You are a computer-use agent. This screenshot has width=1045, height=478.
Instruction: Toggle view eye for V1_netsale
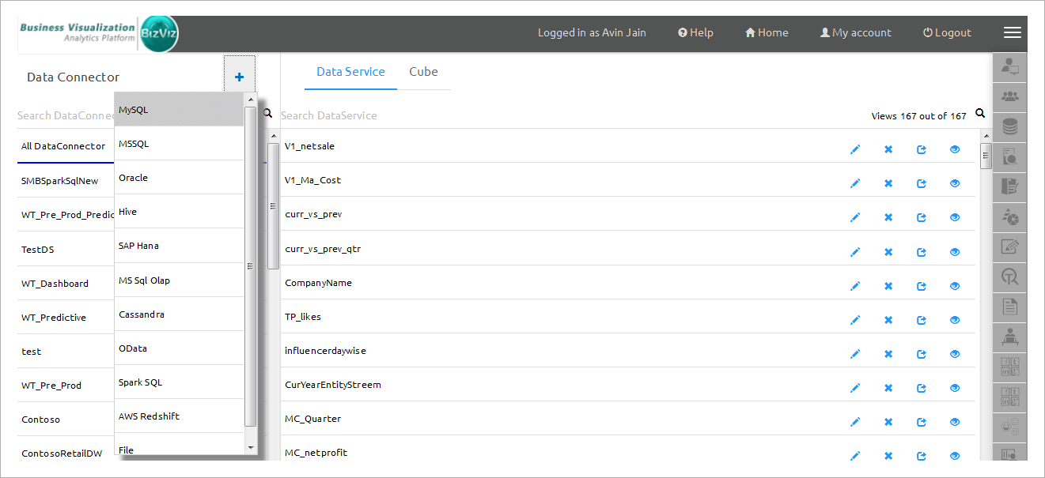pos(955,149)
